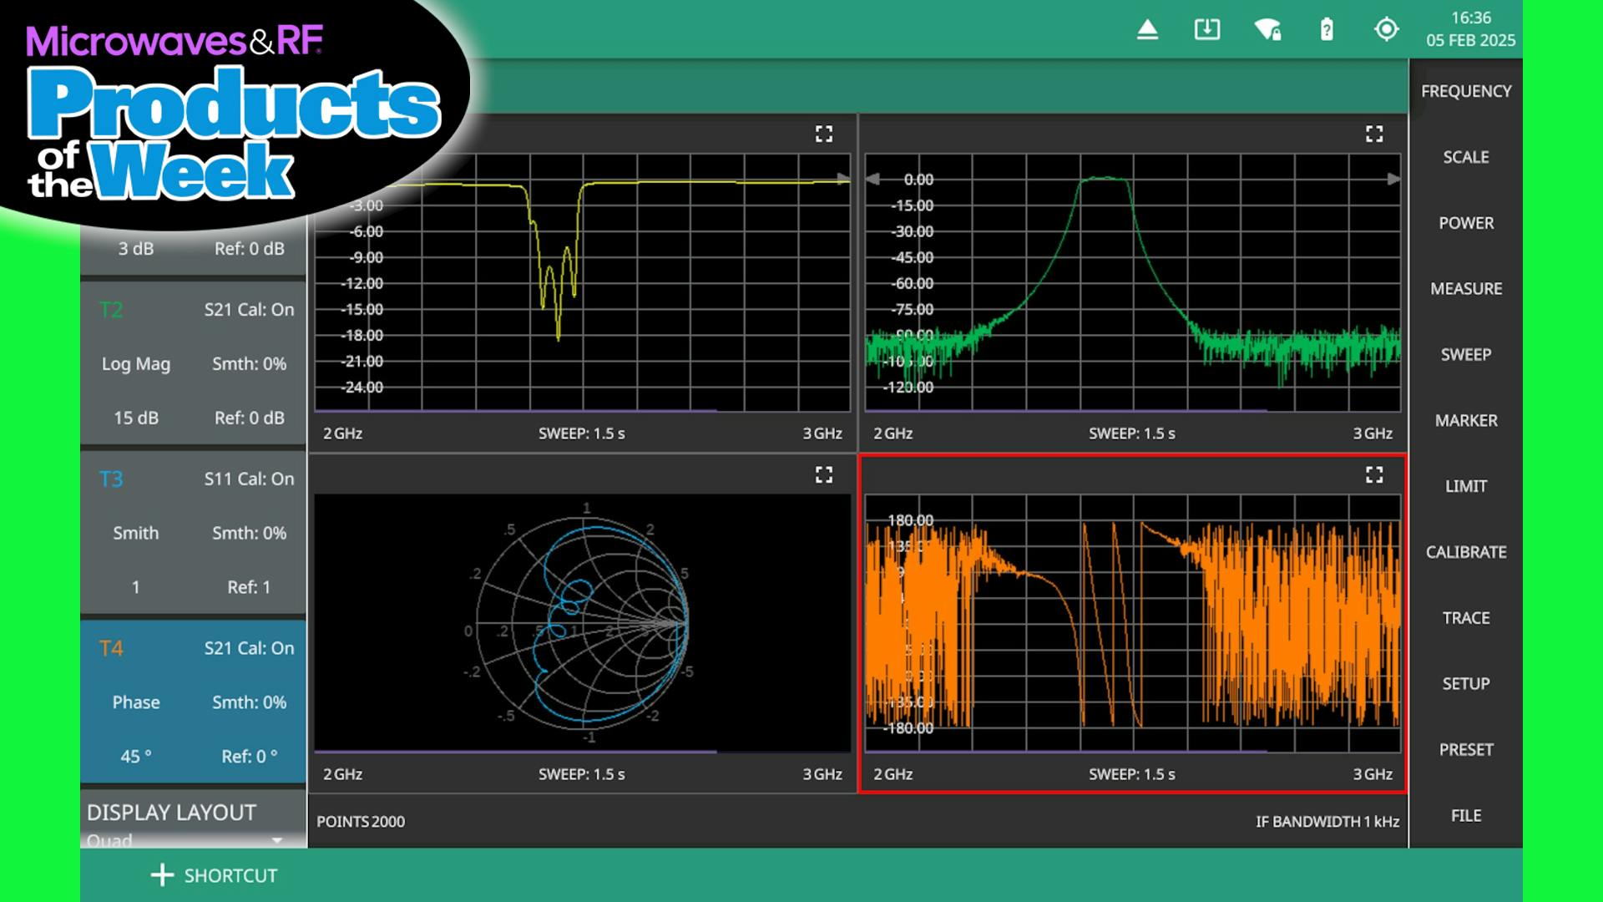
Task: Click the SHORTCUT button at the bottom
Action: point(215,875)
